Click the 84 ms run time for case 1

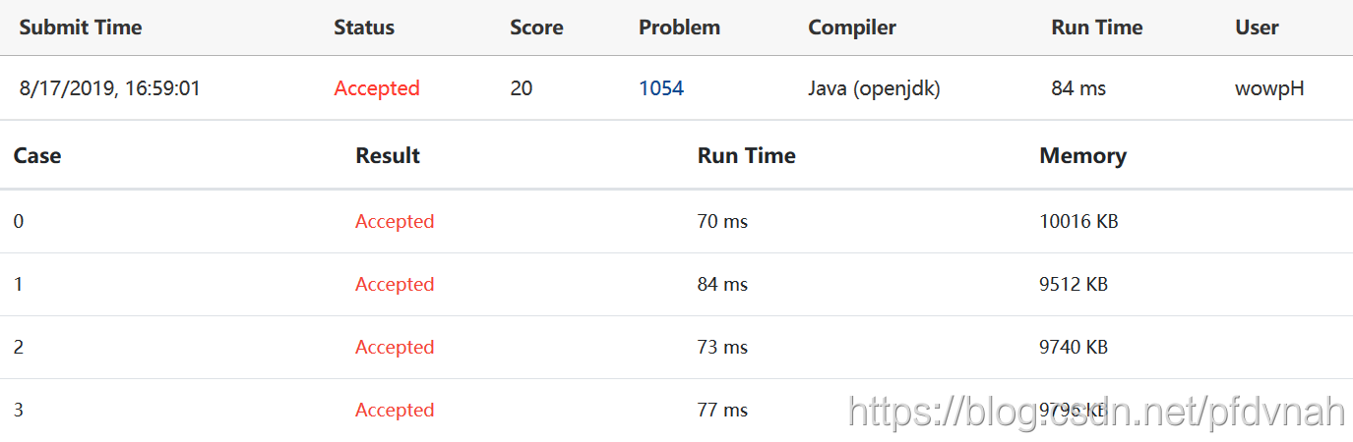[722, 285]
